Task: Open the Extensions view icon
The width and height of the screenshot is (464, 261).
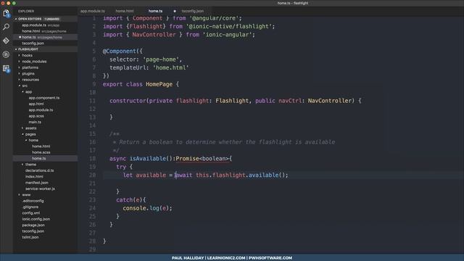Action: coord(6,68)
